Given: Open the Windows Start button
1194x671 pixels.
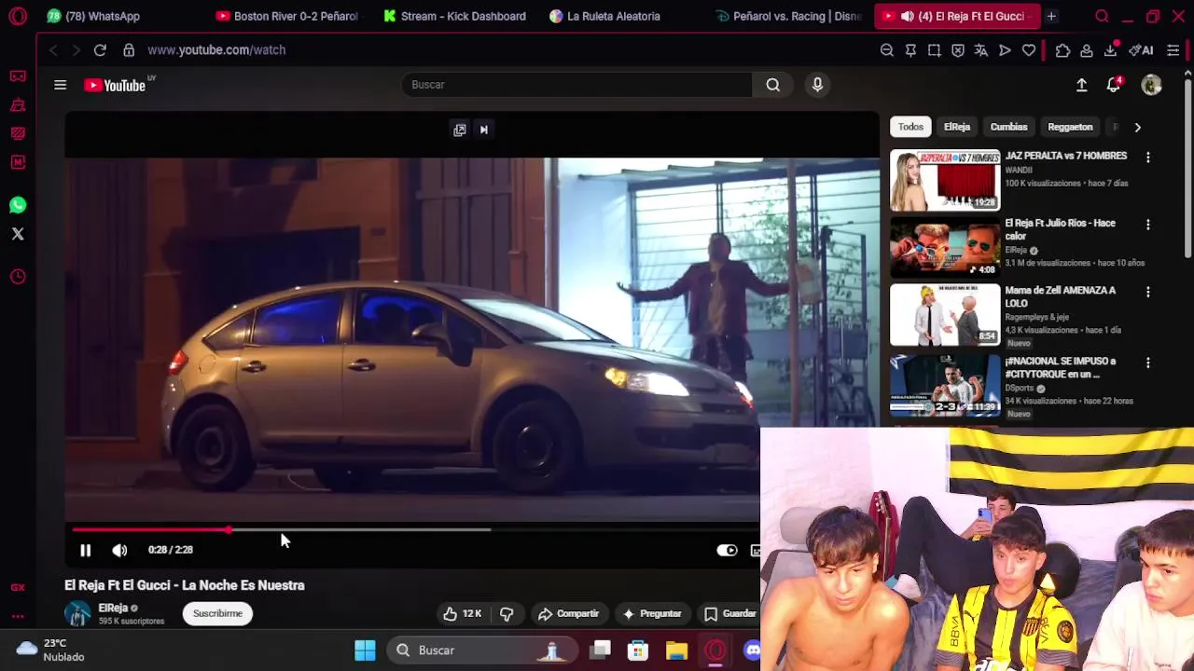Looking at the screenshot, I should (365, 650).
